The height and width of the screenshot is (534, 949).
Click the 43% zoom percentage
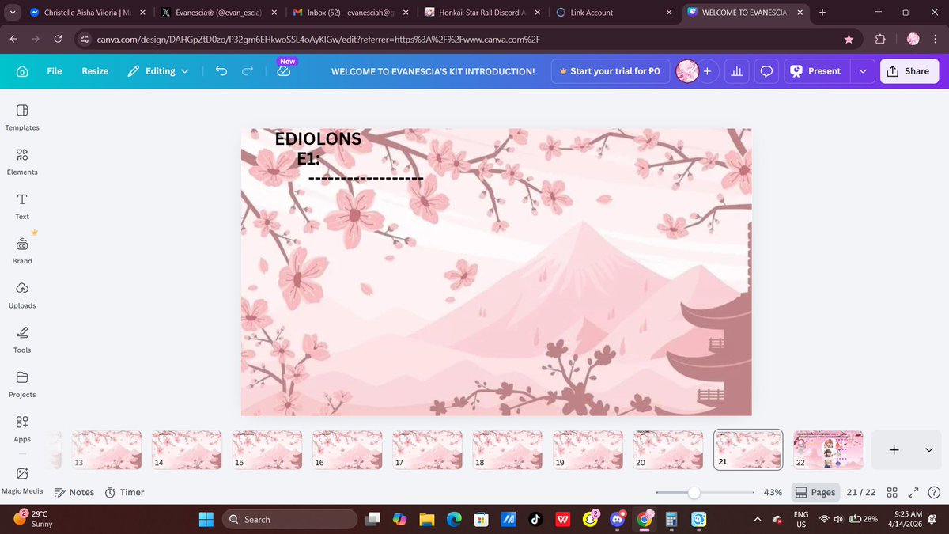pyautogui.click(x=773, y=492)
